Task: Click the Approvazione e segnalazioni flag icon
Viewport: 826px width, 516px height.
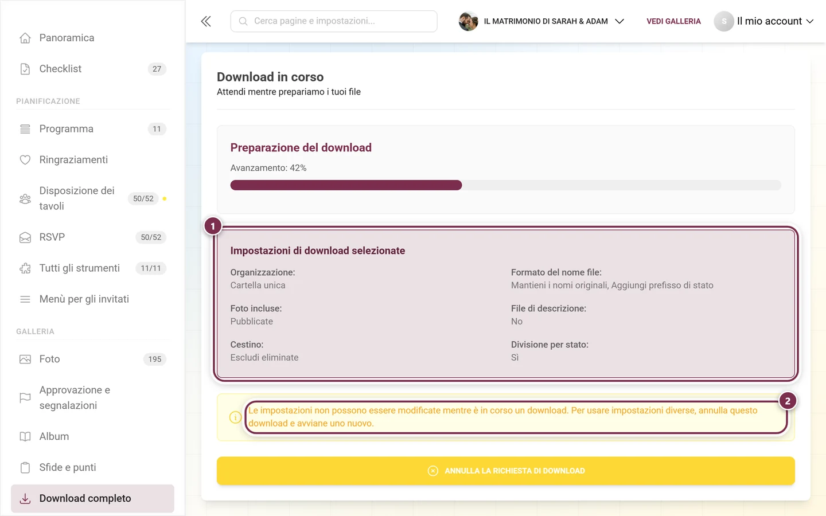Action: 25,398
